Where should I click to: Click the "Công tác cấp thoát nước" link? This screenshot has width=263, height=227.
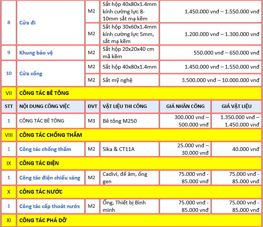pyautogui.click(x=49, y=206)
